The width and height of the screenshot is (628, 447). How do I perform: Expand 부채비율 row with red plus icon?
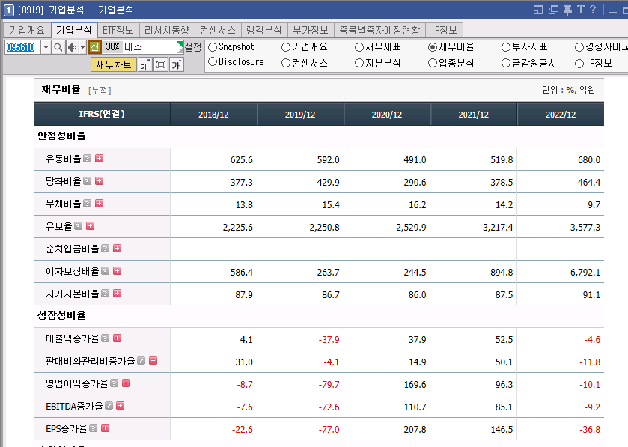pos(99,204)
